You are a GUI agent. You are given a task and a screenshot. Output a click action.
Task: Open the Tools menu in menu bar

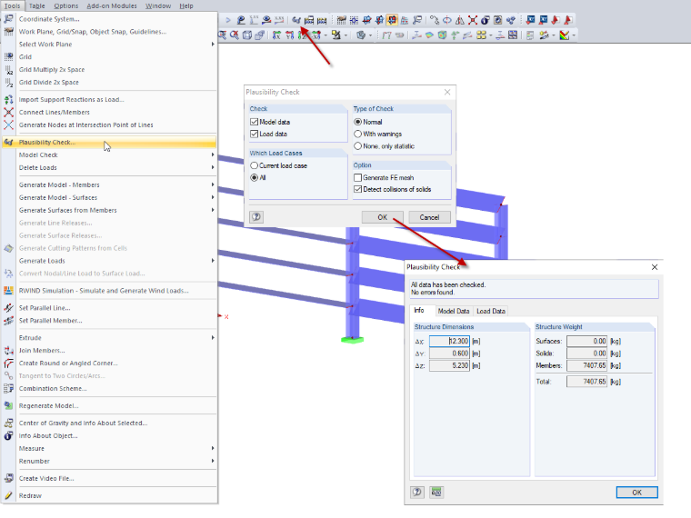[x=13, y=5]
